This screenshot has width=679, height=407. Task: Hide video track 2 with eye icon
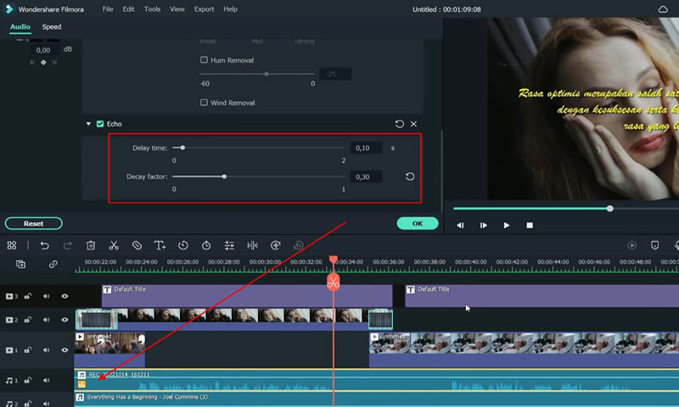(65, 320)
